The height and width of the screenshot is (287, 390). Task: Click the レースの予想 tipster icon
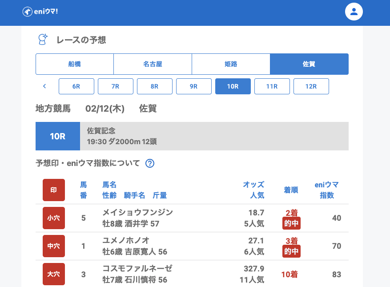(x=43, y=40)
